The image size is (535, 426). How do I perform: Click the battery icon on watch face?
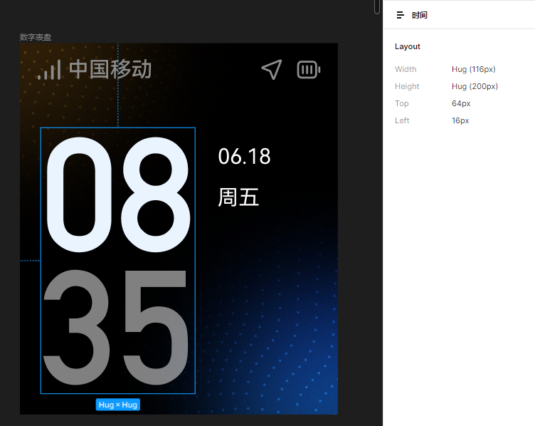(309, 69)
